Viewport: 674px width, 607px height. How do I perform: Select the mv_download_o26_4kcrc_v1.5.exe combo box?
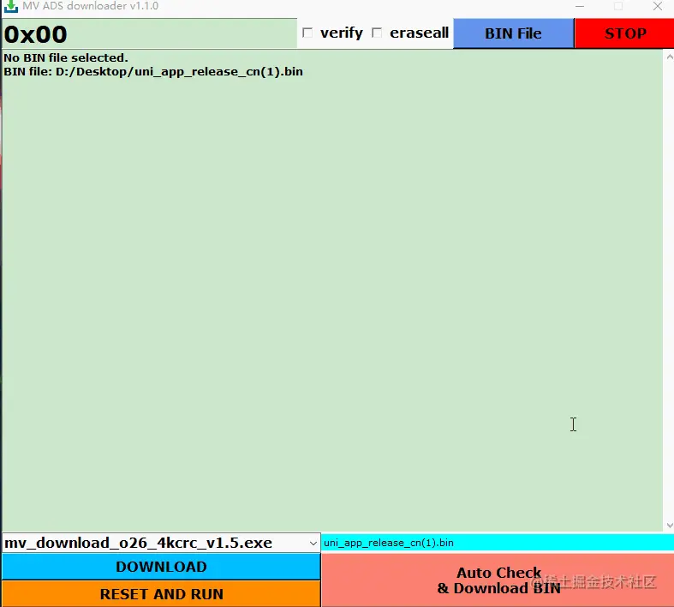tap(161, 543)
